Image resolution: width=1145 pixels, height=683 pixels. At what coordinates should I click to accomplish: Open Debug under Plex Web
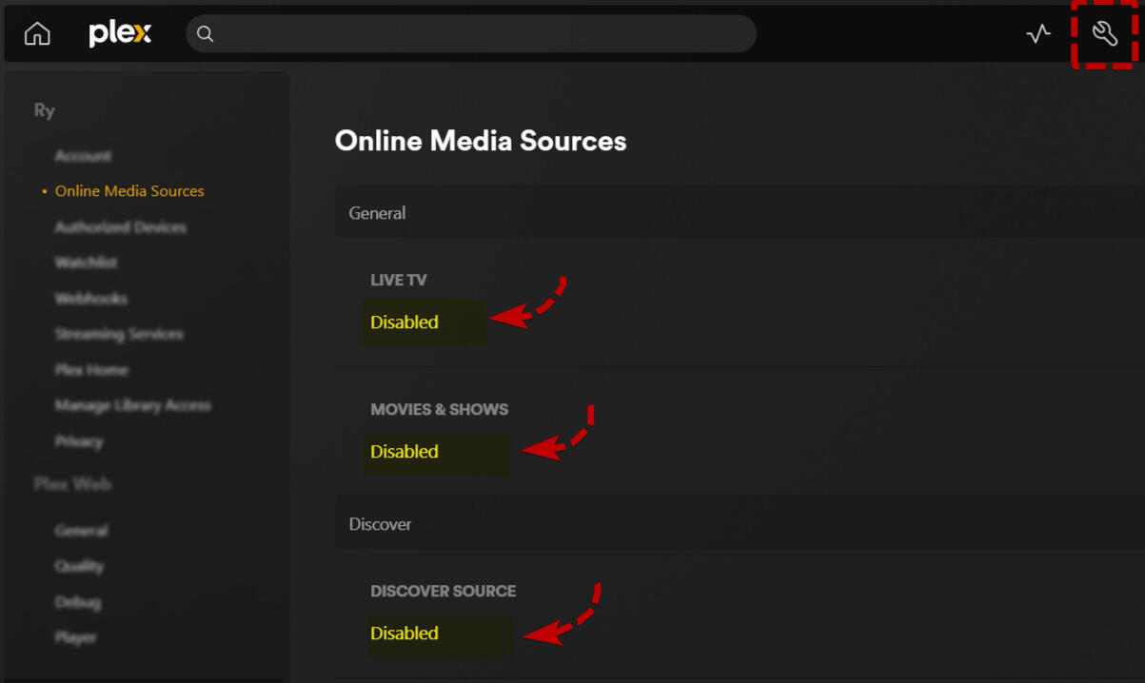77,602
